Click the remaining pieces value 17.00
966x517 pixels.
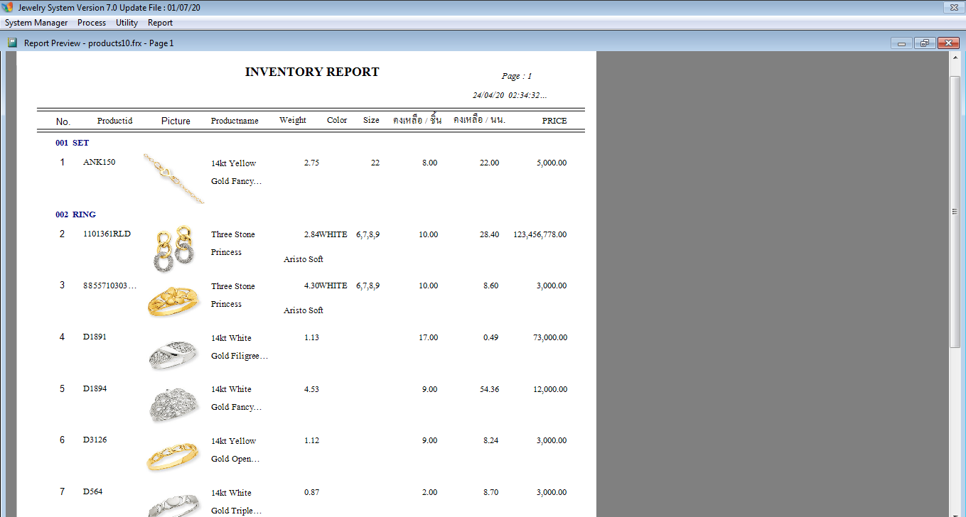pyautogui.click(x=429, y=338)
